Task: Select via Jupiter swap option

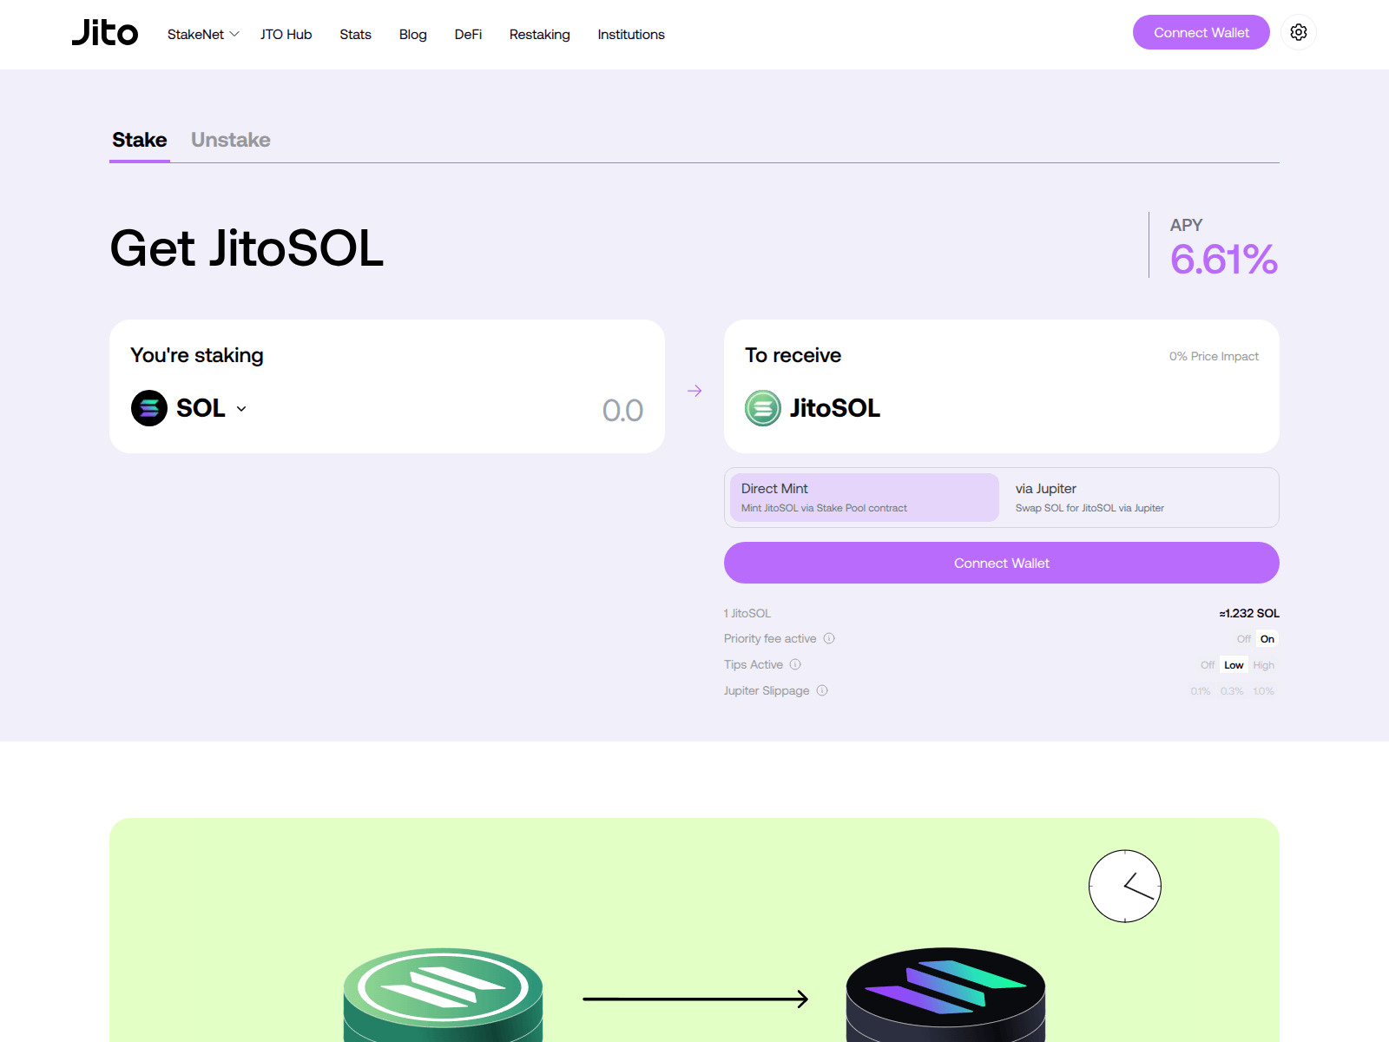Action: [x=1139, y=498]
